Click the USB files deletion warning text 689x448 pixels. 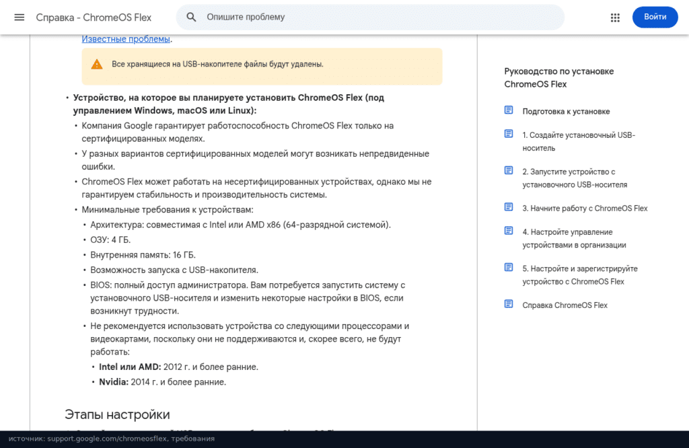pos(217,64)
